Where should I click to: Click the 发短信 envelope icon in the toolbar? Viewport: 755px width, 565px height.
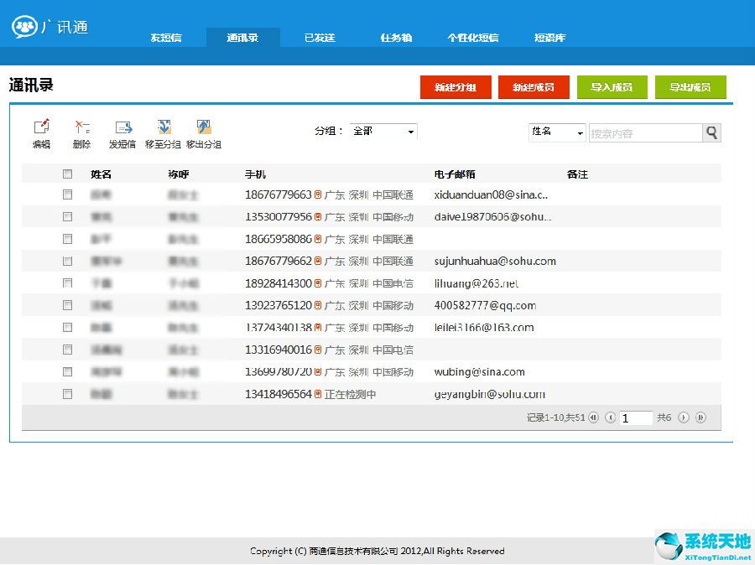click(x=123, y=128)
